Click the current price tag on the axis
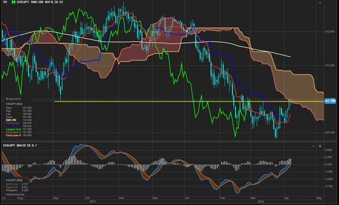The image size is (339, 205). click(330, 101)
